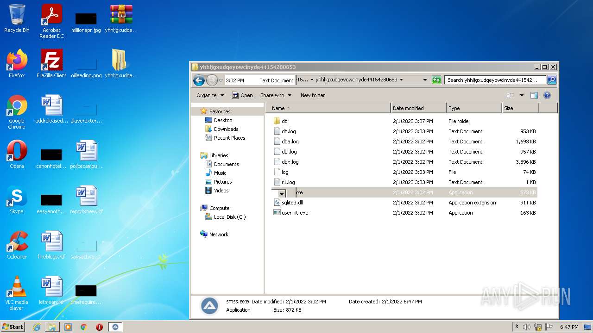Viewport: 593px width, 333px height.
Task: Click the green refresh button in address bar
Action: (436, 80)
